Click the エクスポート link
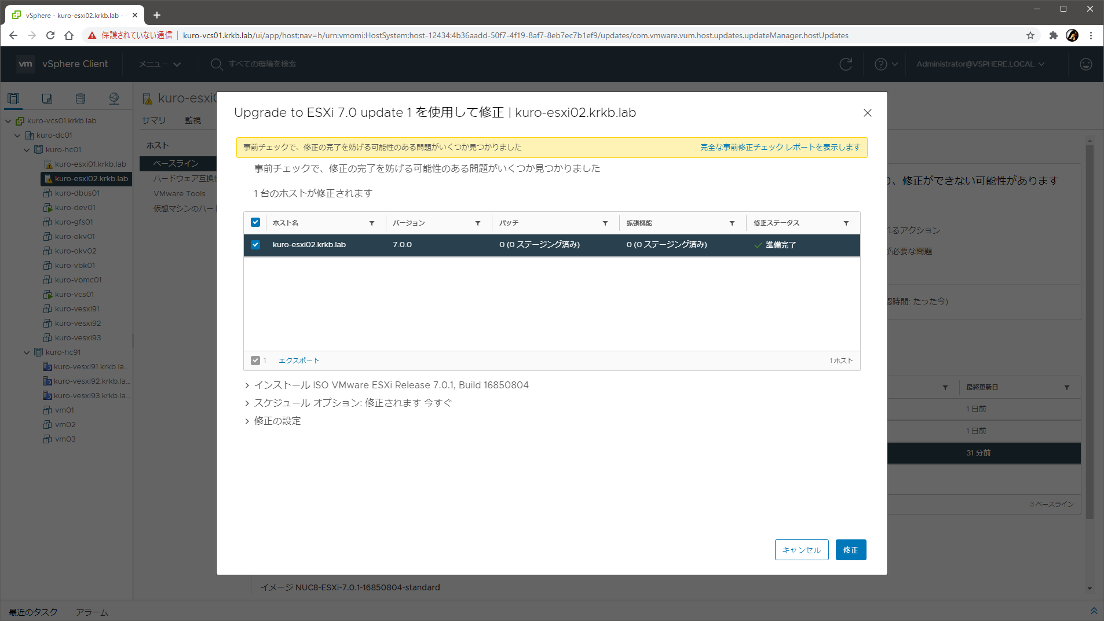This screenshot has height=621, width=1104. point(299,361)
